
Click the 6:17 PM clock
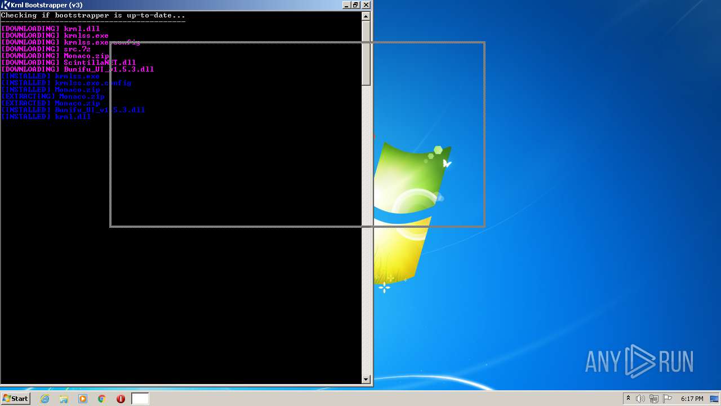tap(692, 399)
